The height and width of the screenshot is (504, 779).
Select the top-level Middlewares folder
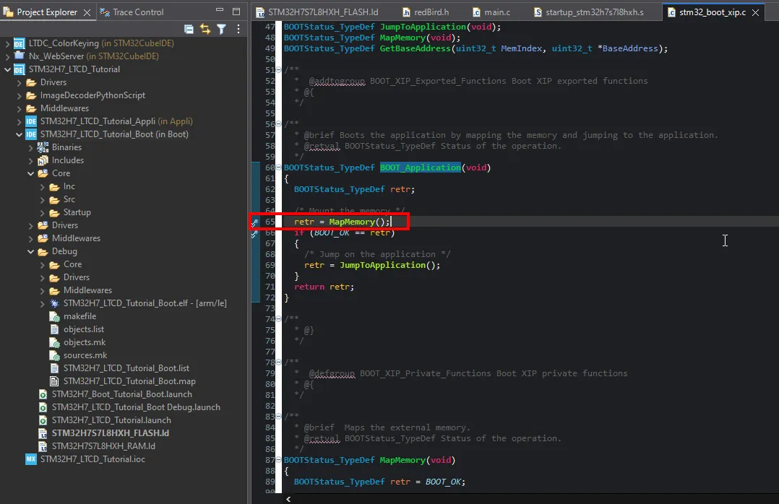click(64, 108)
